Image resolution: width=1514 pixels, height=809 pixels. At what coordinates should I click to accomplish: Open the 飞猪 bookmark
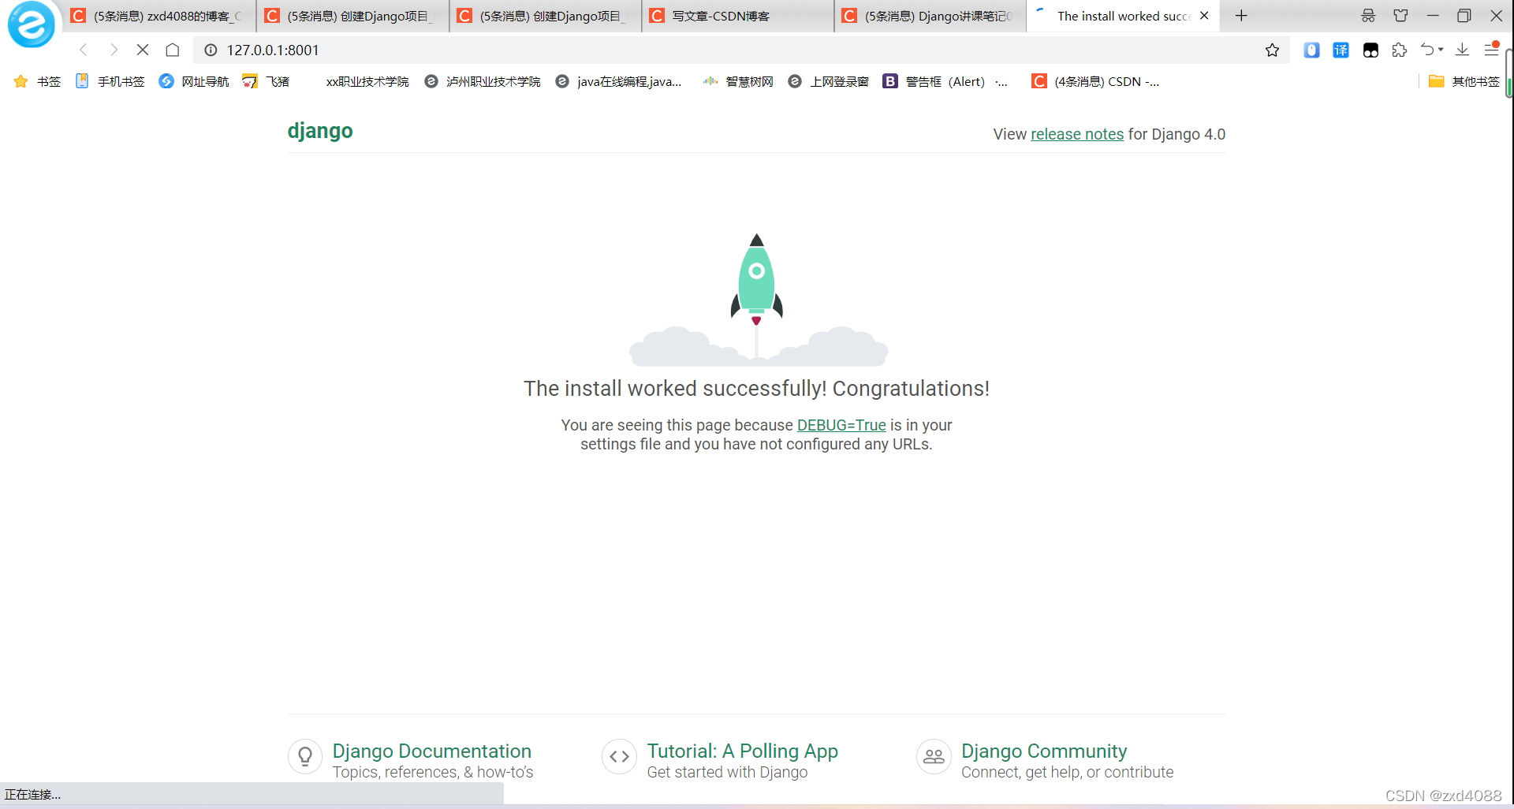pyautogui.click(x=266, y=81)
